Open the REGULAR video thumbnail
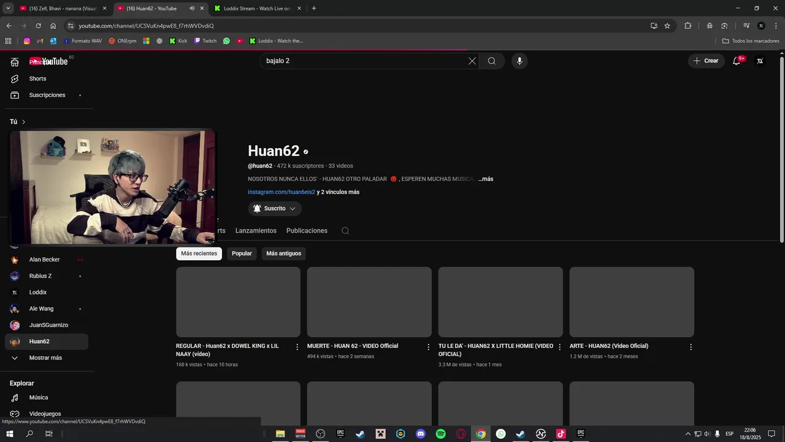Viewport: 785px width, 442px height. tap(238, 302)
